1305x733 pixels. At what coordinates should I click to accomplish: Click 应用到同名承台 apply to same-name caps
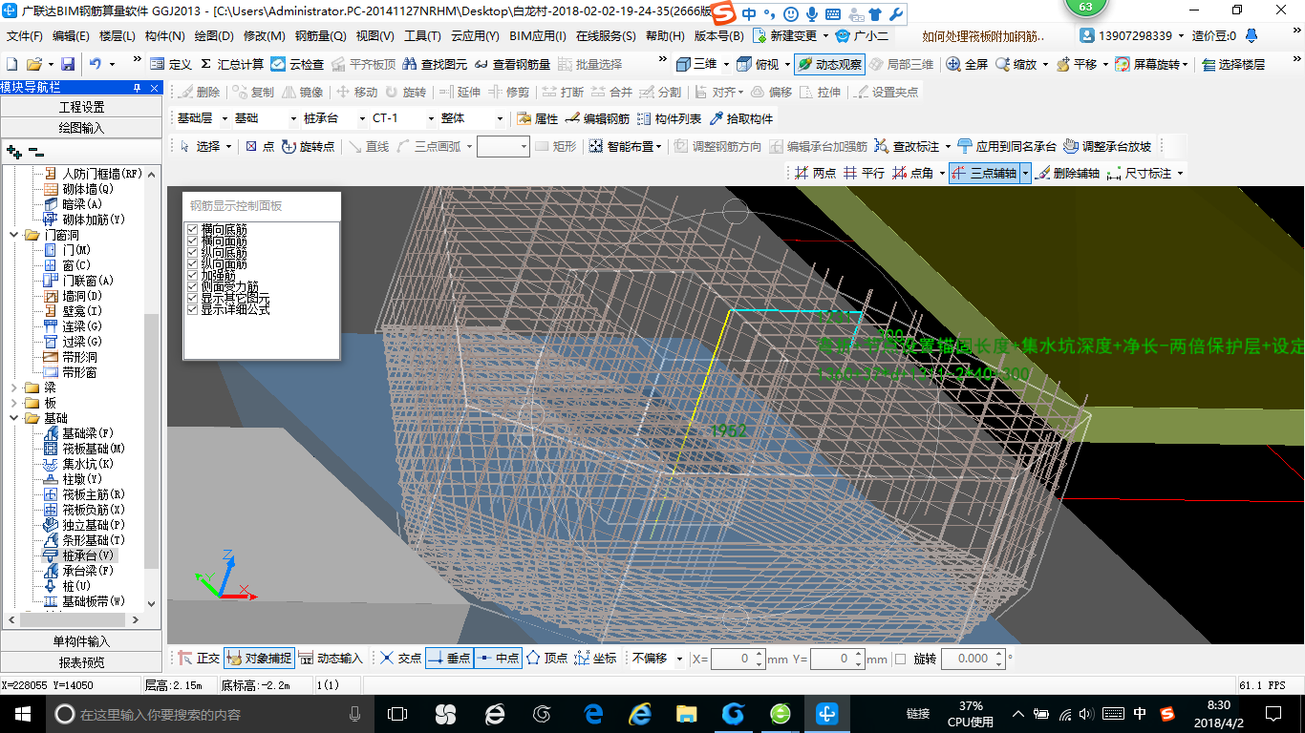pyautogui.click(x=1007, y=146)
